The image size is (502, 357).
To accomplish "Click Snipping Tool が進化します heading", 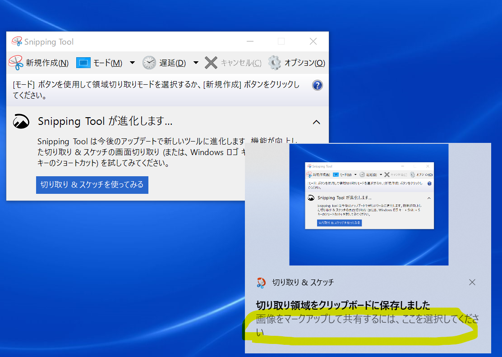I will [x=105, y=122].
